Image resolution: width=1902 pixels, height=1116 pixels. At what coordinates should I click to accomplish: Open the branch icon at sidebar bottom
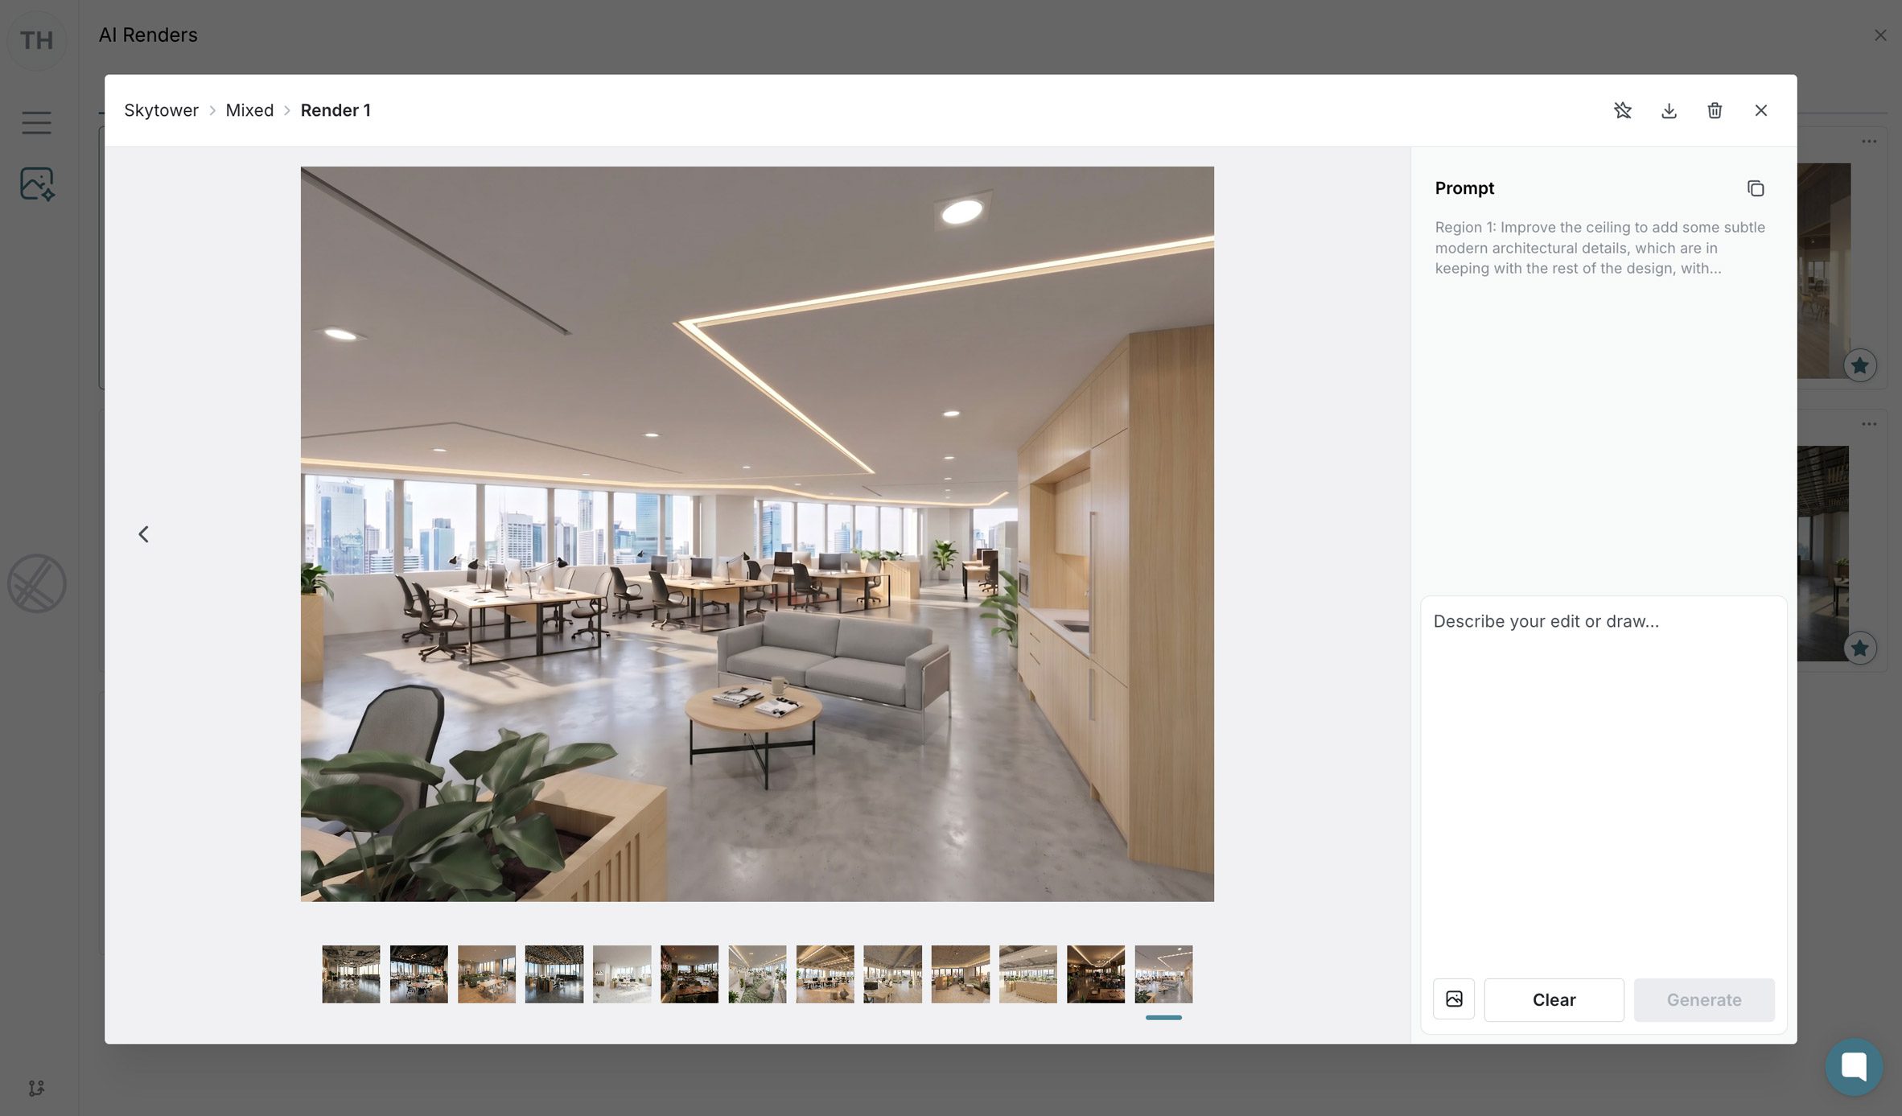coord(36,1088)
